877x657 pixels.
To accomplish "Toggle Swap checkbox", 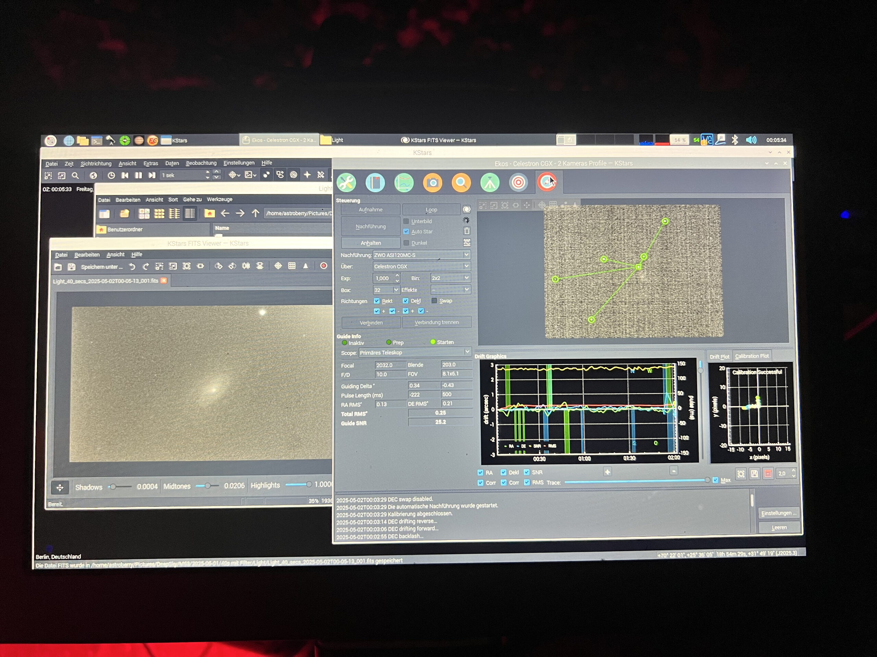I will click(434, 300).
